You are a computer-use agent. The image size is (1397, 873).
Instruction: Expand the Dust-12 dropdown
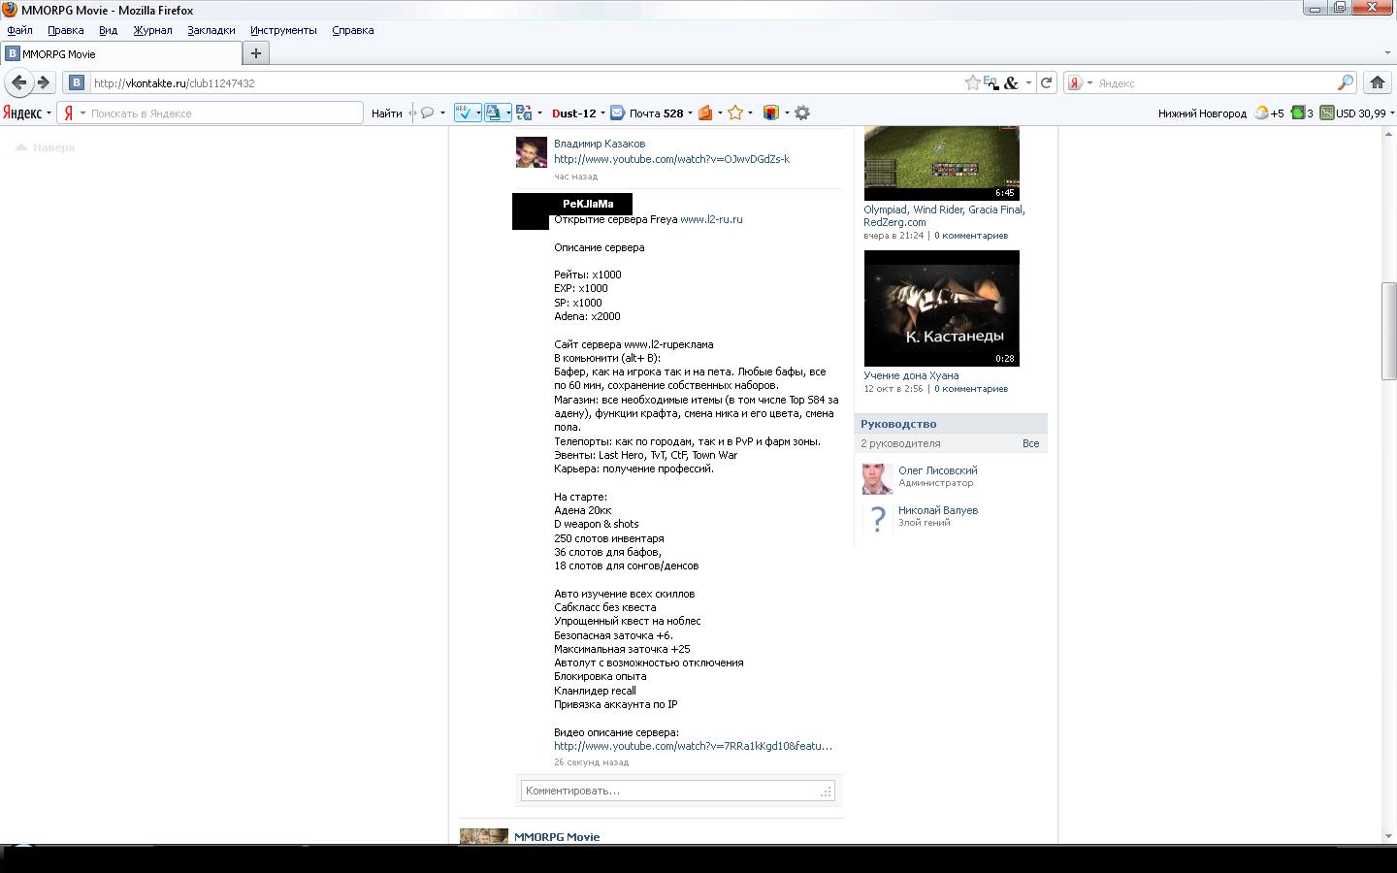[x=602, y=113]
